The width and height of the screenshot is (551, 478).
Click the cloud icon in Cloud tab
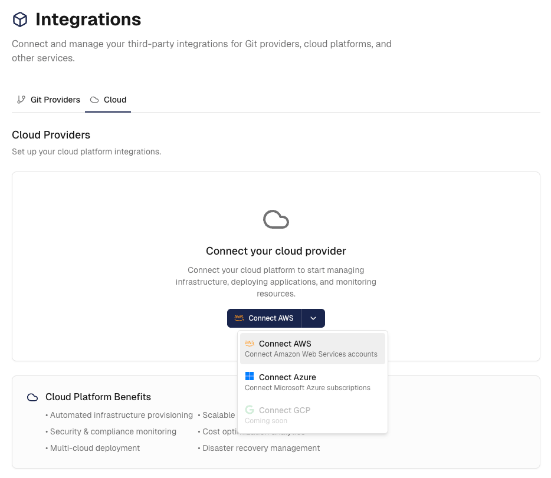tap(94, 100)
